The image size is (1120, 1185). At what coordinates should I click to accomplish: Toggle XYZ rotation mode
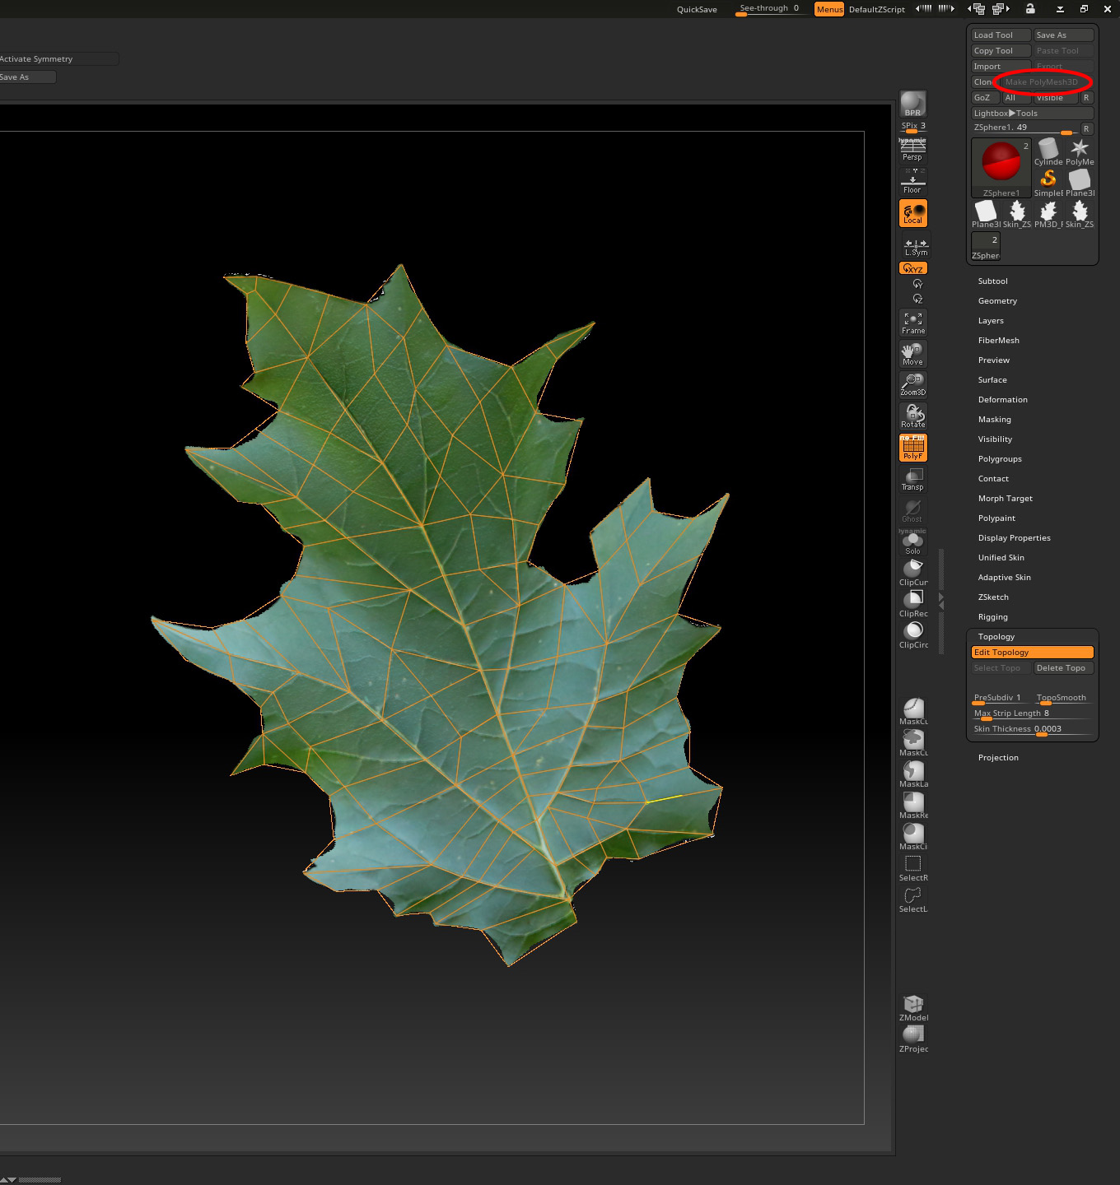coord(912,268)
